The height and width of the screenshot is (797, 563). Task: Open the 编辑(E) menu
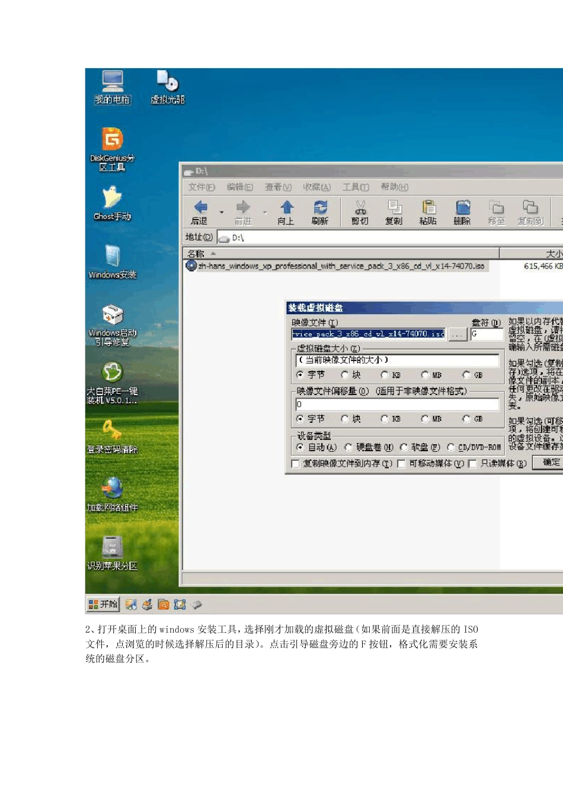[x=239, y=187]
